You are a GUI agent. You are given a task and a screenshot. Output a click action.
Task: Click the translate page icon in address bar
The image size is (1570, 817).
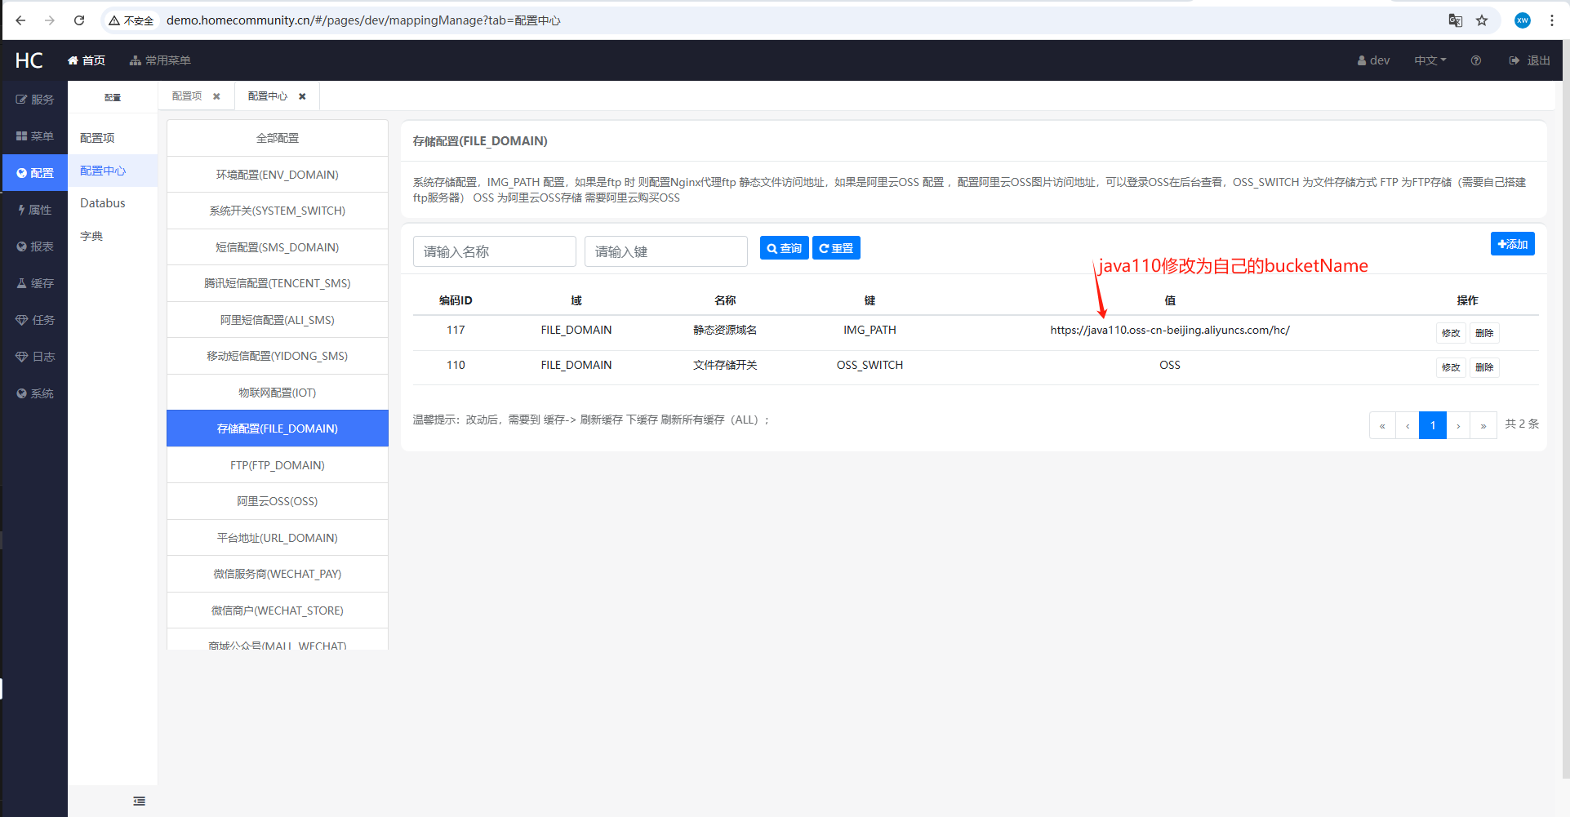(1455, 20)
